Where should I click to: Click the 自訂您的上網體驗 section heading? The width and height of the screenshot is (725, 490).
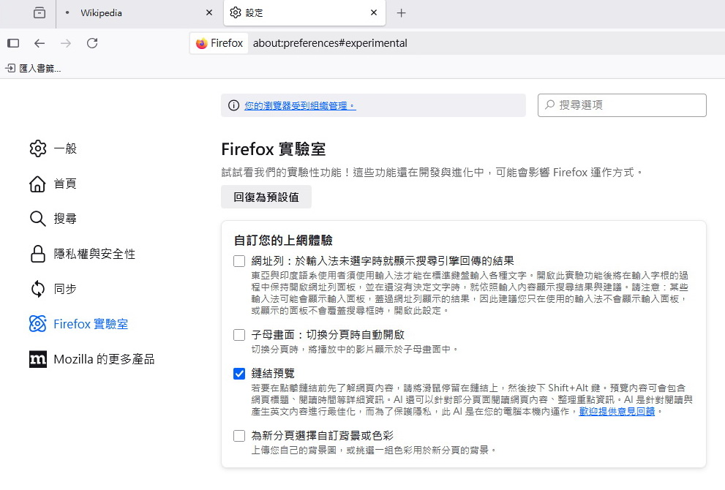point(283,241)
